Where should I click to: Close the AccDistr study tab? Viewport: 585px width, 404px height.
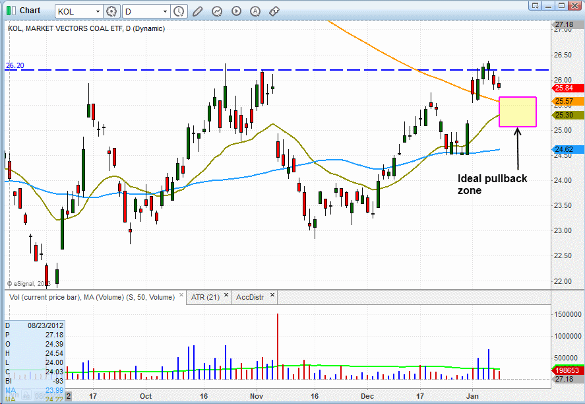tap(272, 296)
